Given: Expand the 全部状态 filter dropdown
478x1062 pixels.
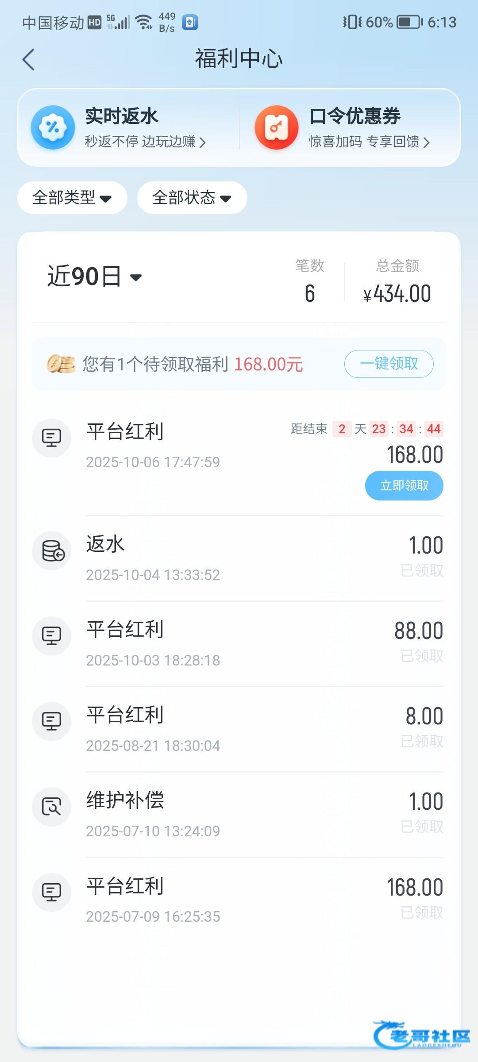Looking at the screenshot, I should click(192, 198).
